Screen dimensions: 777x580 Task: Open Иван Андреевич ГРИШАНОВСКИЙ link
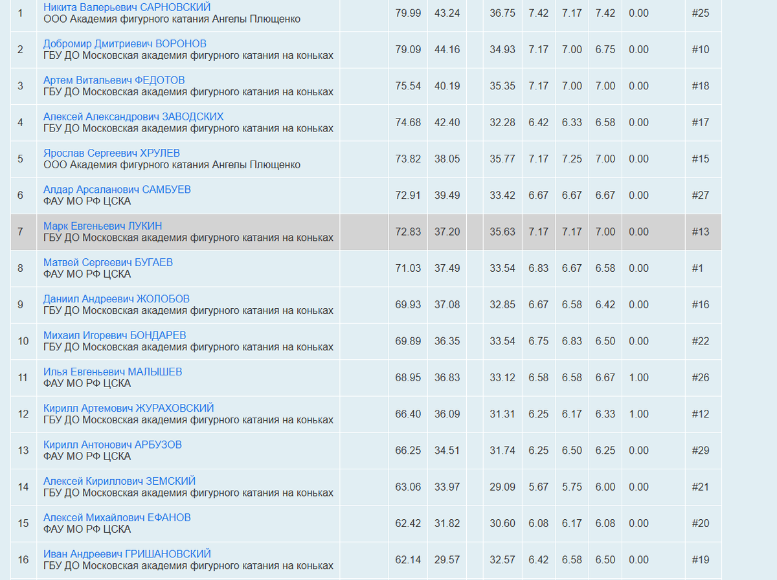pos(128,554)
